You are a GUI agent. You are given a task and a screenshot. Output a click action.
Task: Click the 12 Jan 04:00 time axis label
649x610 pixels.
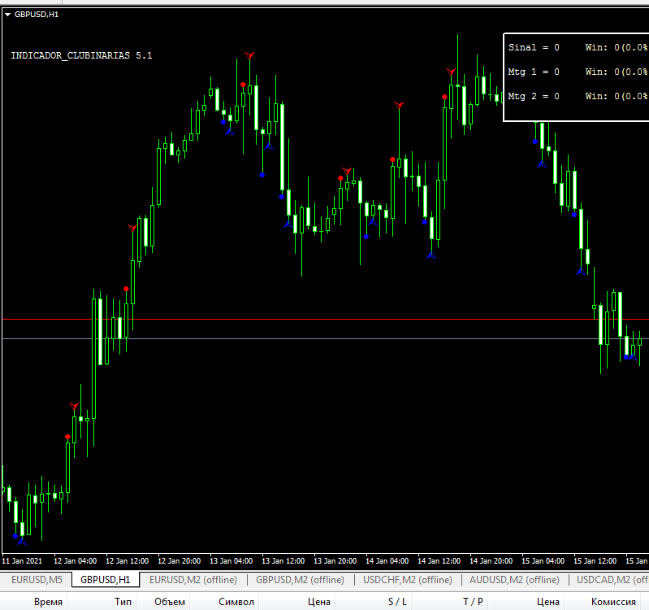pos(76,561)
